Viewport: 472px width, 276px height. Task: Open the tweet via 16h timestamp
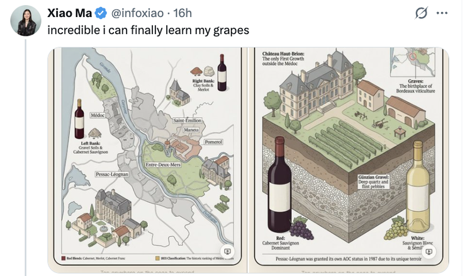[183, 13]
